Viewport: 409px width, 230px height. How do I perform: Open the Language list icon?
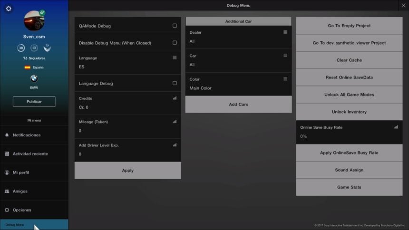click(x=175, y=57)
